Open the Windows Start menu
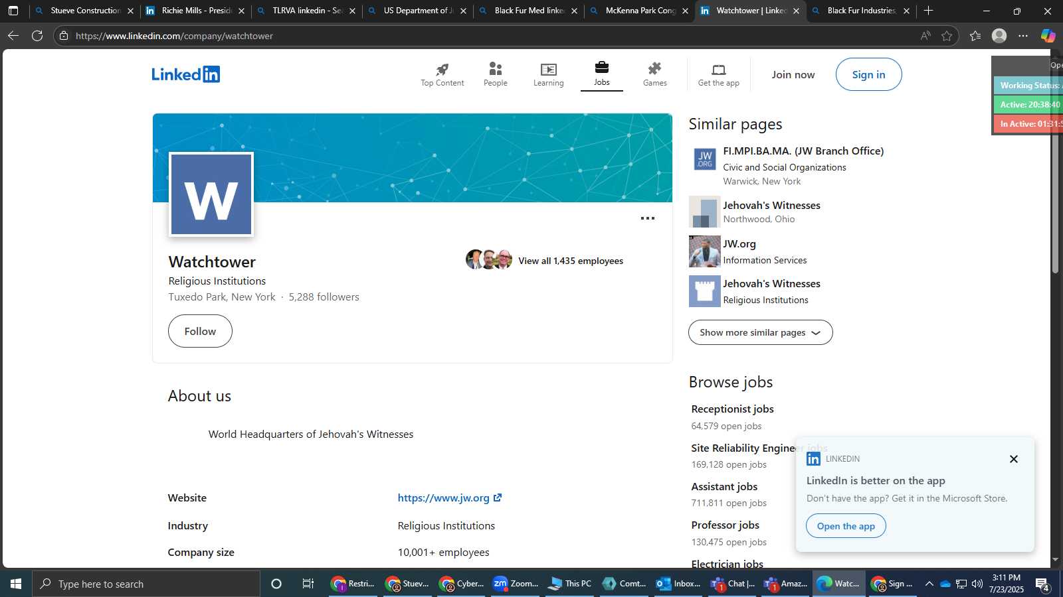 (x=16, y=584)
